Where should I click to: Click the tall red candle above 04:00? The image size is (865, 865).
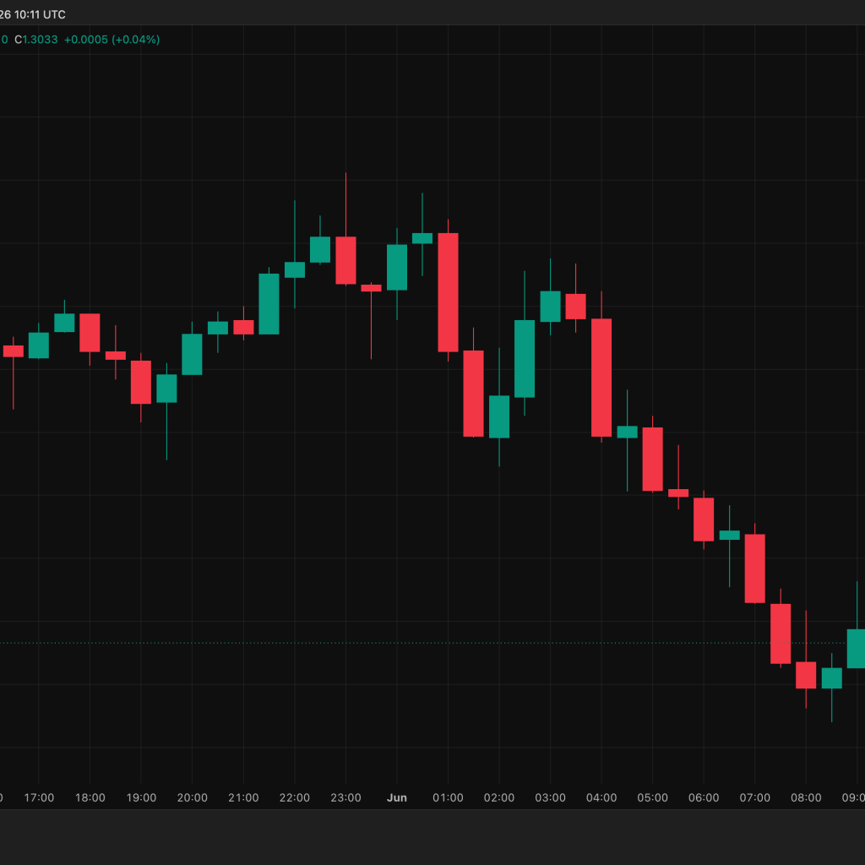pos(601,378)
